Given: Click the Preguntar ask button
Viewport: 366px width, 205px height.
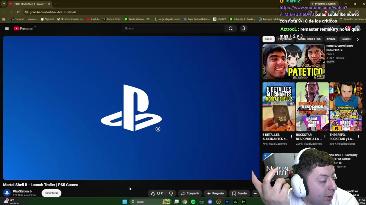Looking at the screenshot, I should [216, 193].
